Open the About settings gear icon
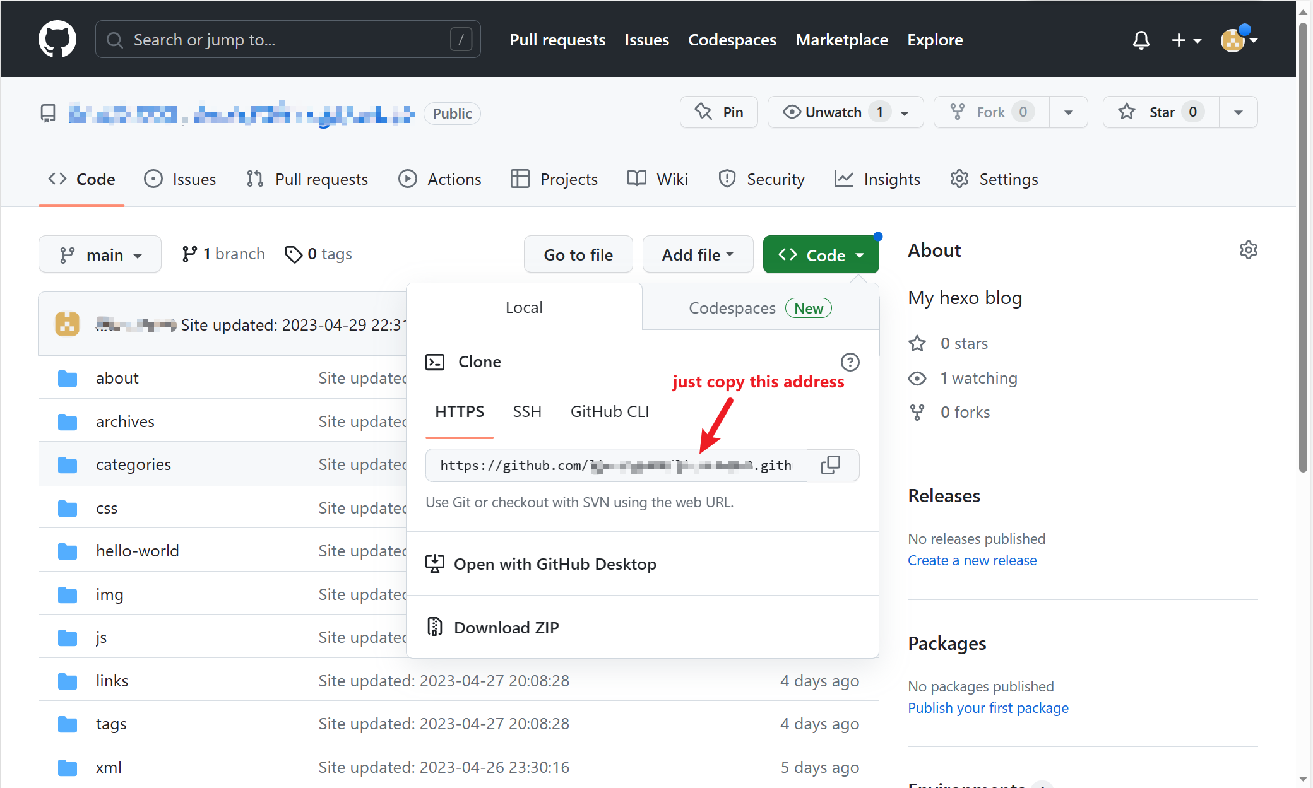Image resolution: width=1313 pixels, height=788 pixels. click(x=1248, y=250)
